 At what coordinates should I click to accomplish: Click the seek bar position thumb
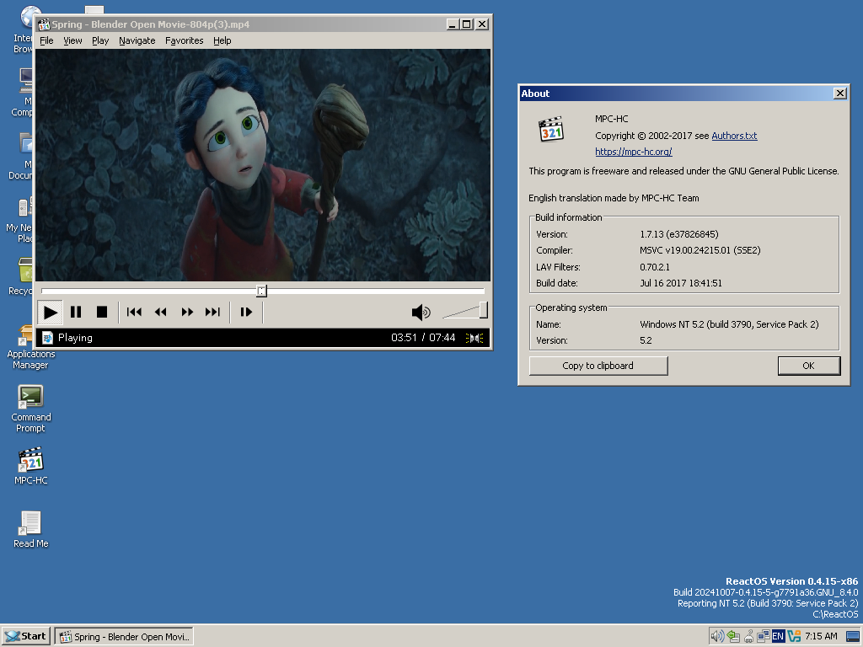click(x=261, y=291)
